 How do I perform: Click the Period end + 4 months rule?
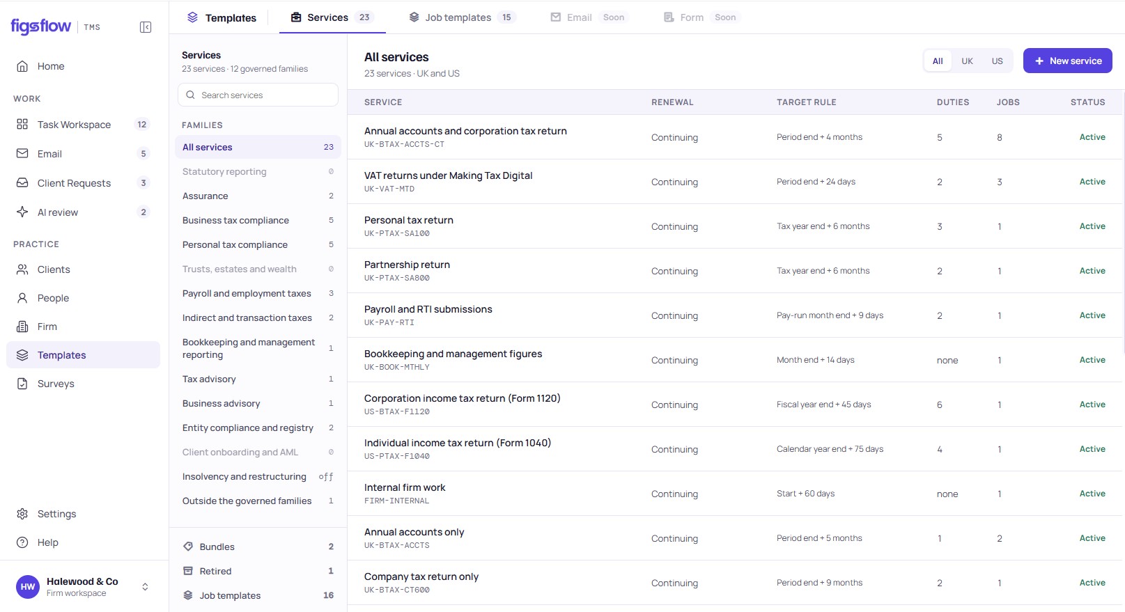tap(819, 137)
